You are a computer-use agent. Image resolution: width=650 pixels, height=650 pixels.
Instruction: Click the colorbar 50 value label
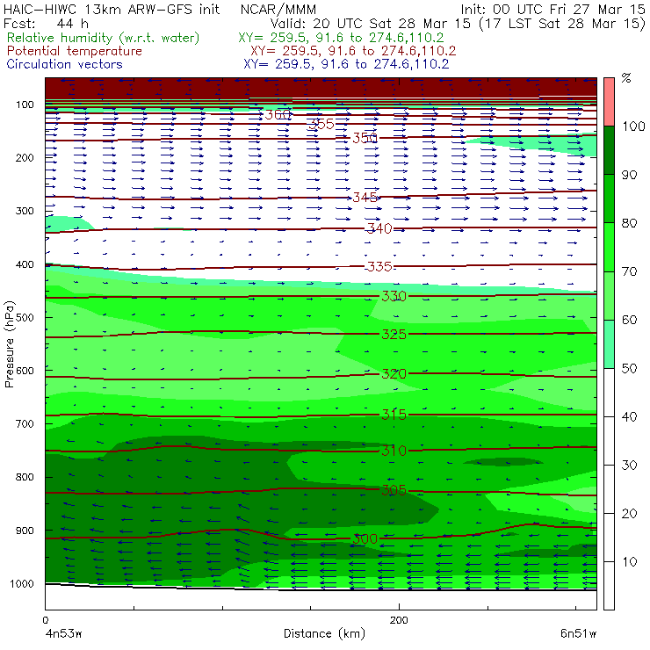tap(629, 369)
